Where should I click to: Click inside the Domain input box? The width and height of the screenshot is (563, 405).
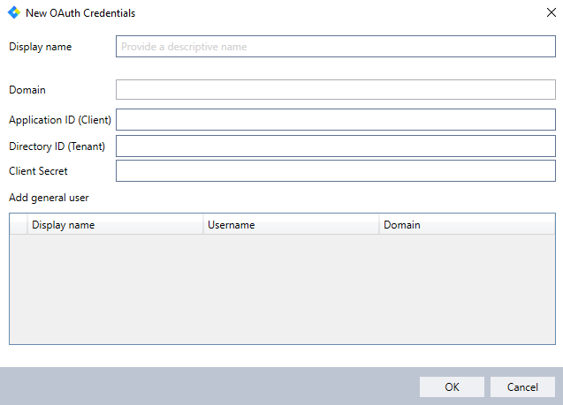click(x=336, y=90)
